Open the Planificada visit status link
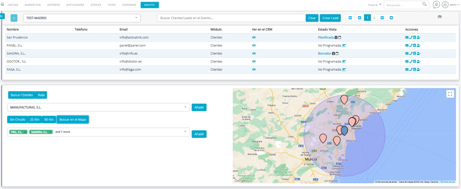Viewport: 461px width, 189px height. (x=326, y=37)
